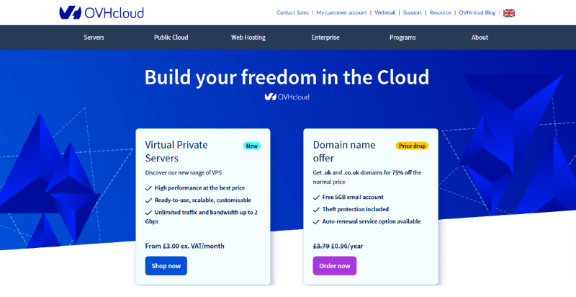Click checkmark beside Unlimited traffic item

tap(148, 213)
